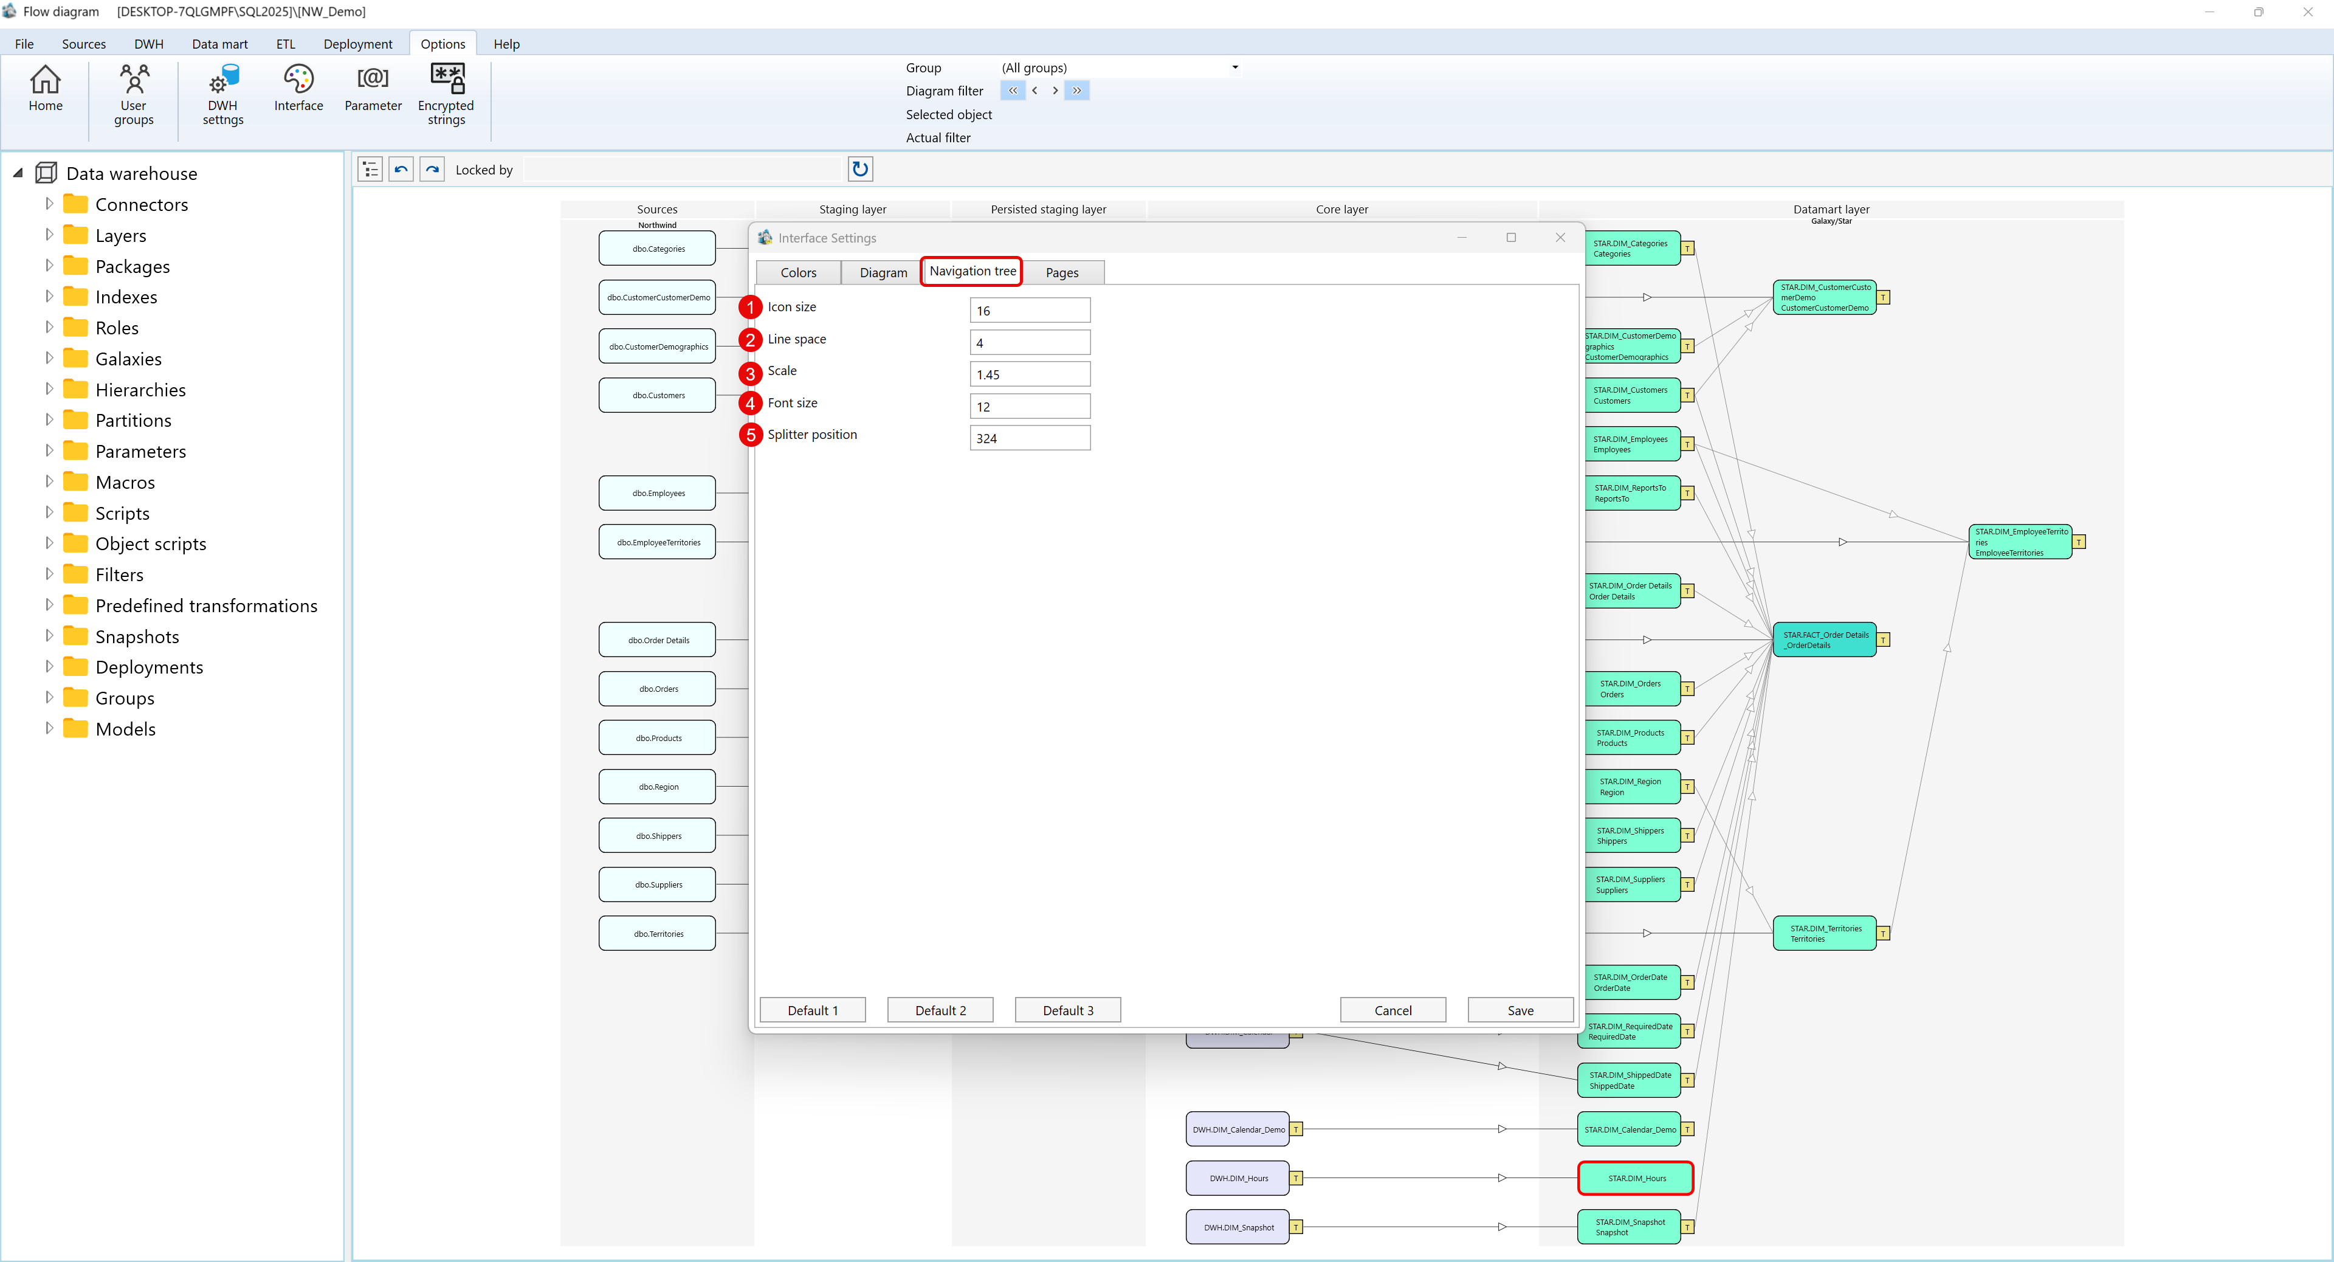Viewport: 2334px width, 1262px height.
Task: Save the Interface Settings
Action: (x=1520, y=1009)
